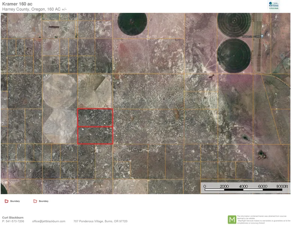This screenshot has width=291, height=225.
Task: Click the 8000ft label on the scale
Action: [282, 186]
